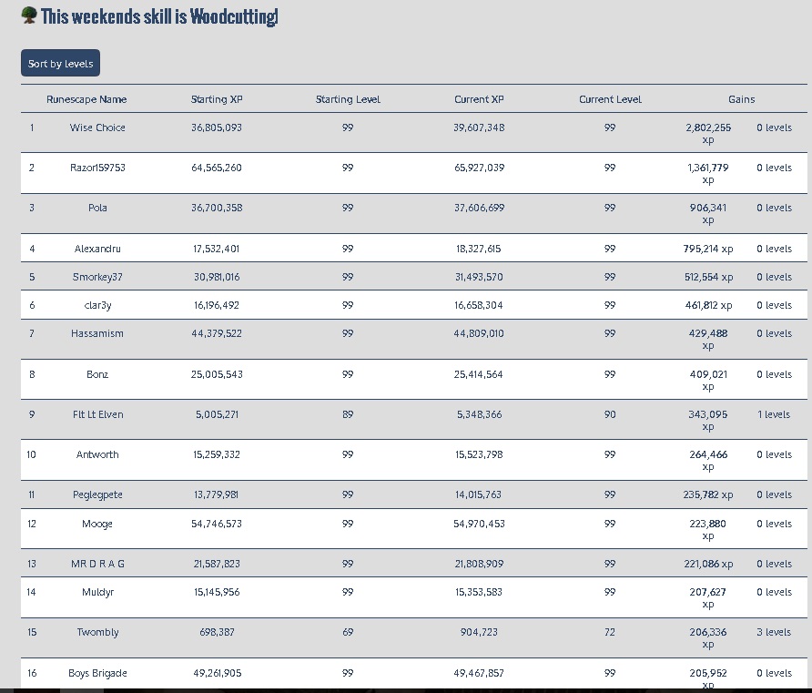The width and height of the screenshot is (812, 693).
Task: Select the Current XP column header
Action: click(479, 99)
